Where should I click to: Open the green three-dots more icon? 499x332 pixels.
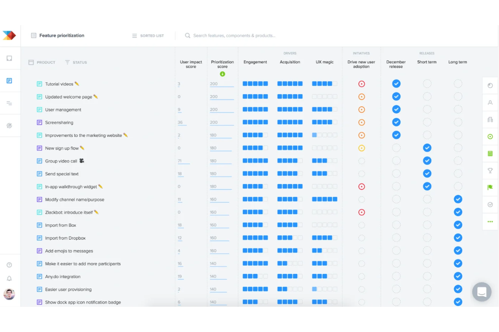[x=490, y=222]
